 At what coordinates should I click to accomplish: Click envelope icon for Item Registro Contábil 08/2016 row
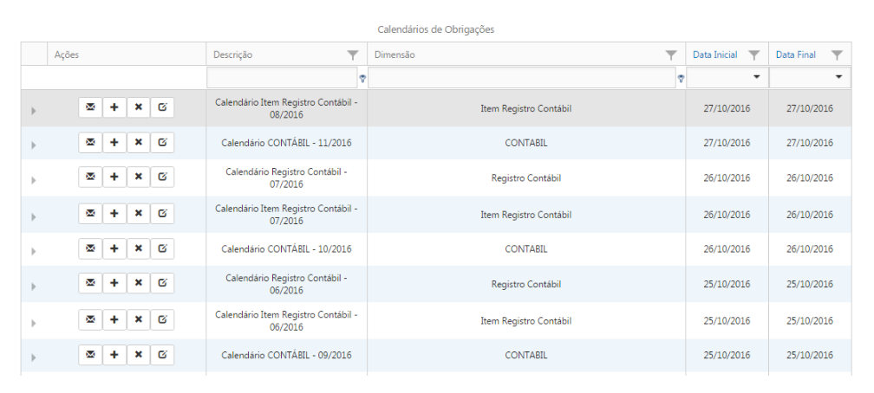(90, 107)
